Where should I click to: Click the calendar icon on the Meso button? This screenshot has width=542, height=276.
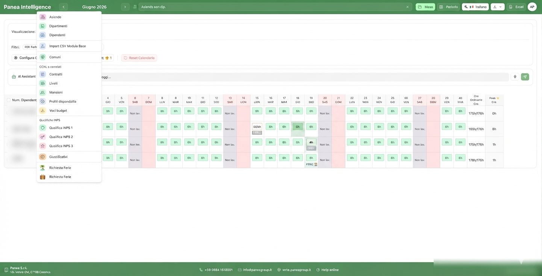[420, 7]
